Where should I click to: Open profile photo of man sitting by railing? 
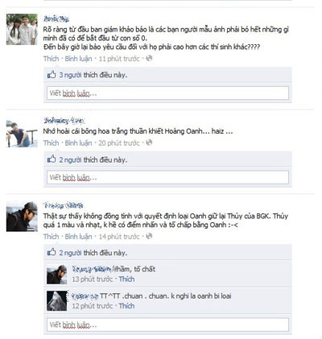[22, 134]
